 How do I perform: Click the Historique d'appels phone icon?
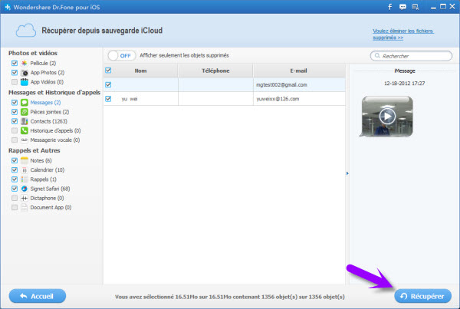pyautogui.click(x=25, y=130)
